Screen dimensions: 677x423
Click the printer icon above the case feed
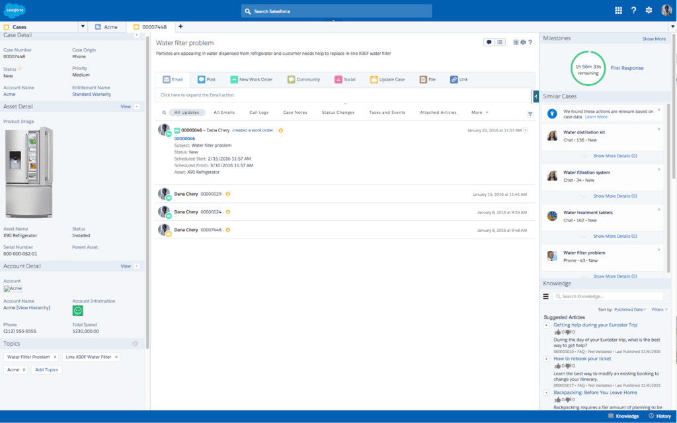pos(523,42)
